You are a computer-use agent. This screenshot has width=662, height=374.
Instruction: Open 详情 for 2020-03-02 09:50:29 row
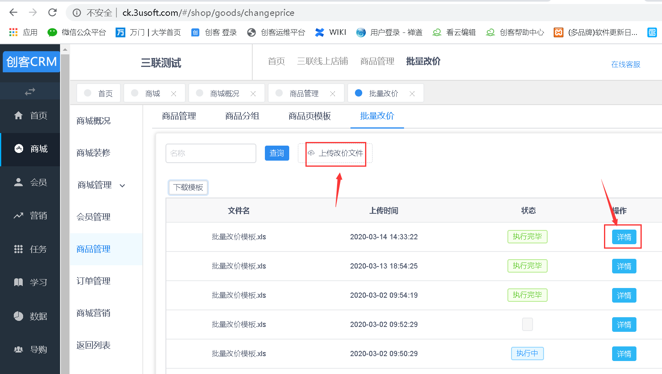click(624, 354)
